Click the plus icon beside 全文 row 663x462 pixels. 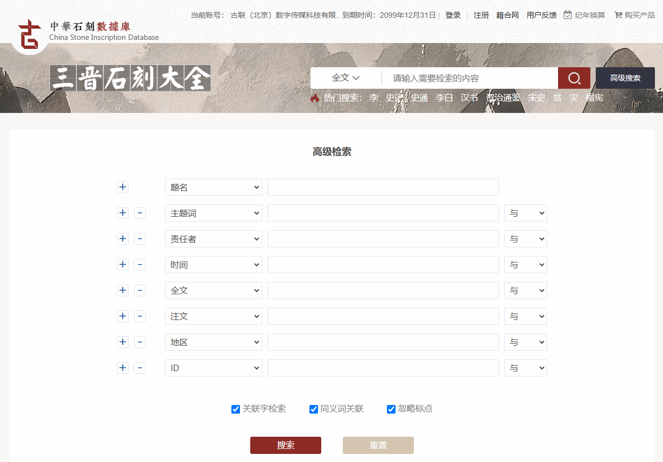point(123,290)
